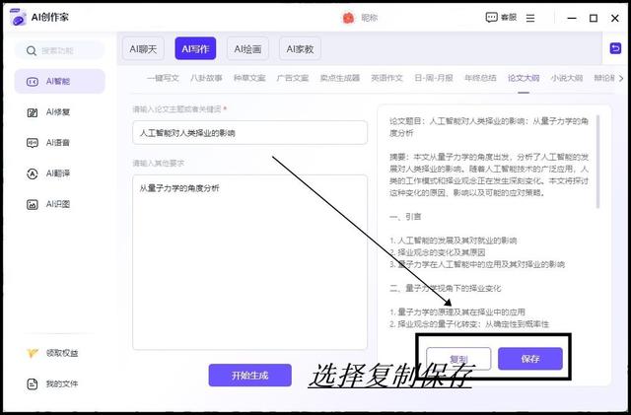
Task: Click the 搜索功能 search field
Action: tap(60, 50)
